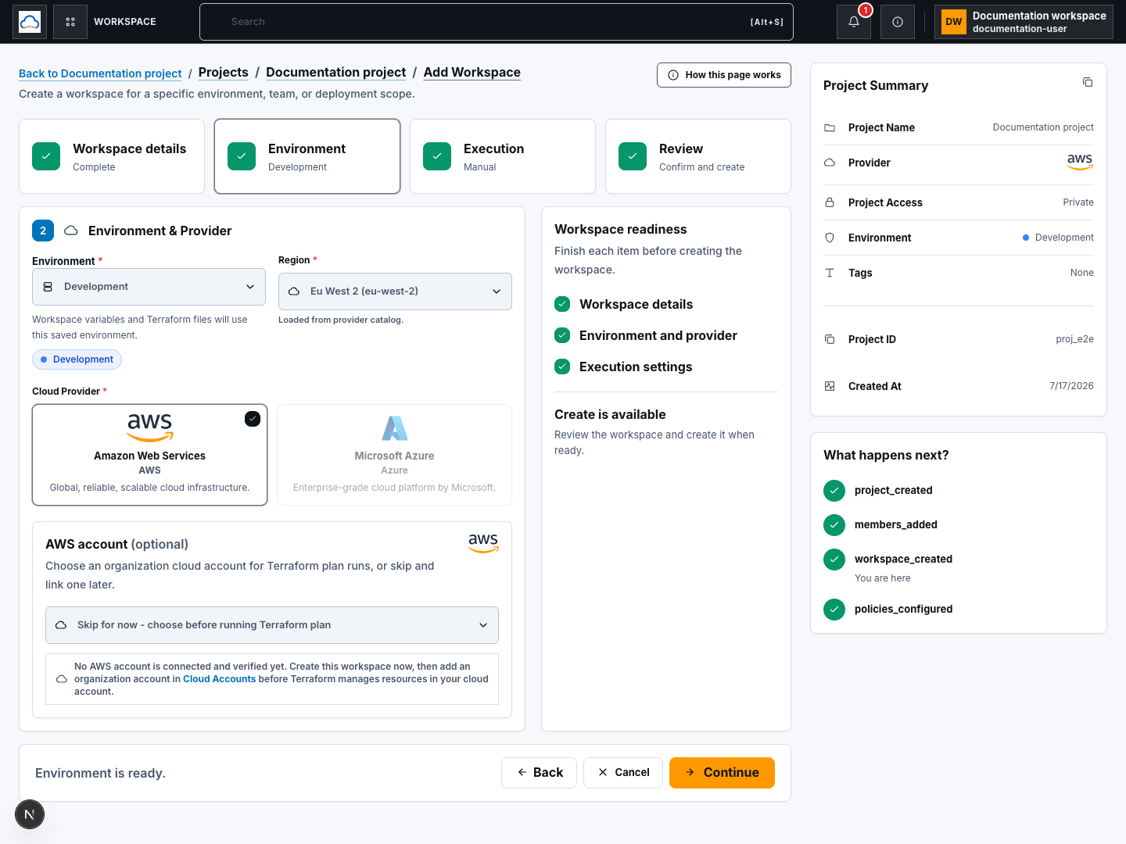This screenshot has width=1126, height=844.
Task: Click the 'Create is available' heading
Action: (610, 414)
